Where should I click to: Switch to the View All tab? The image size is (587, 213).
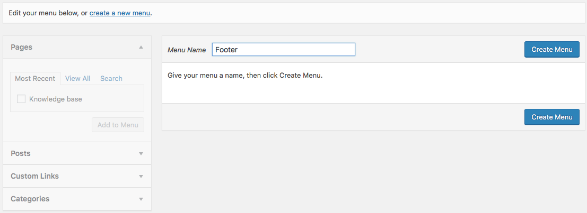point(77,78)
